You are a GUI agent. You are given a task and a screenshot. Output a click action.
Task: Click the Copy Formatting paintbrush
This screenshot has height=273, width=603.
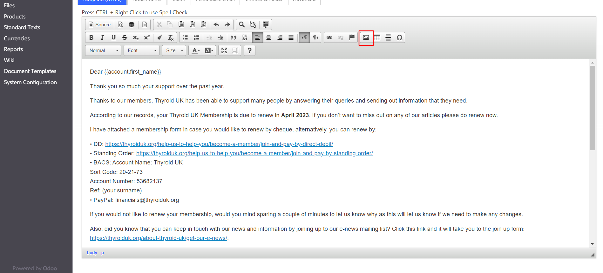[x=159, y=37]
